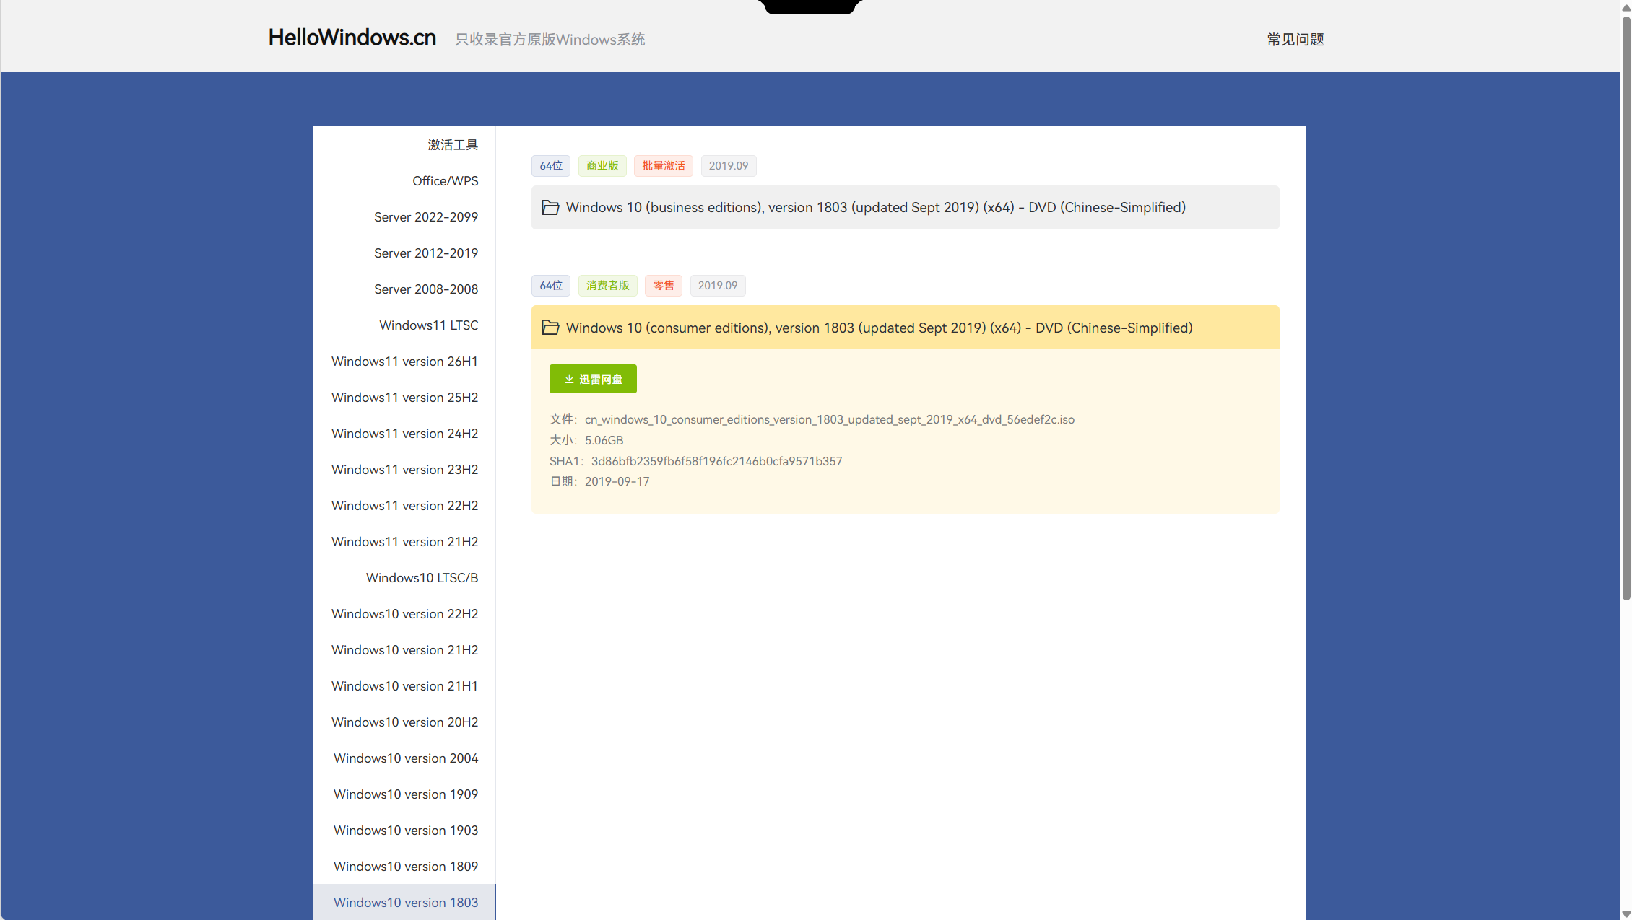
Task: Open the 激活工具 sidebar category
Action: pos(404,144)
